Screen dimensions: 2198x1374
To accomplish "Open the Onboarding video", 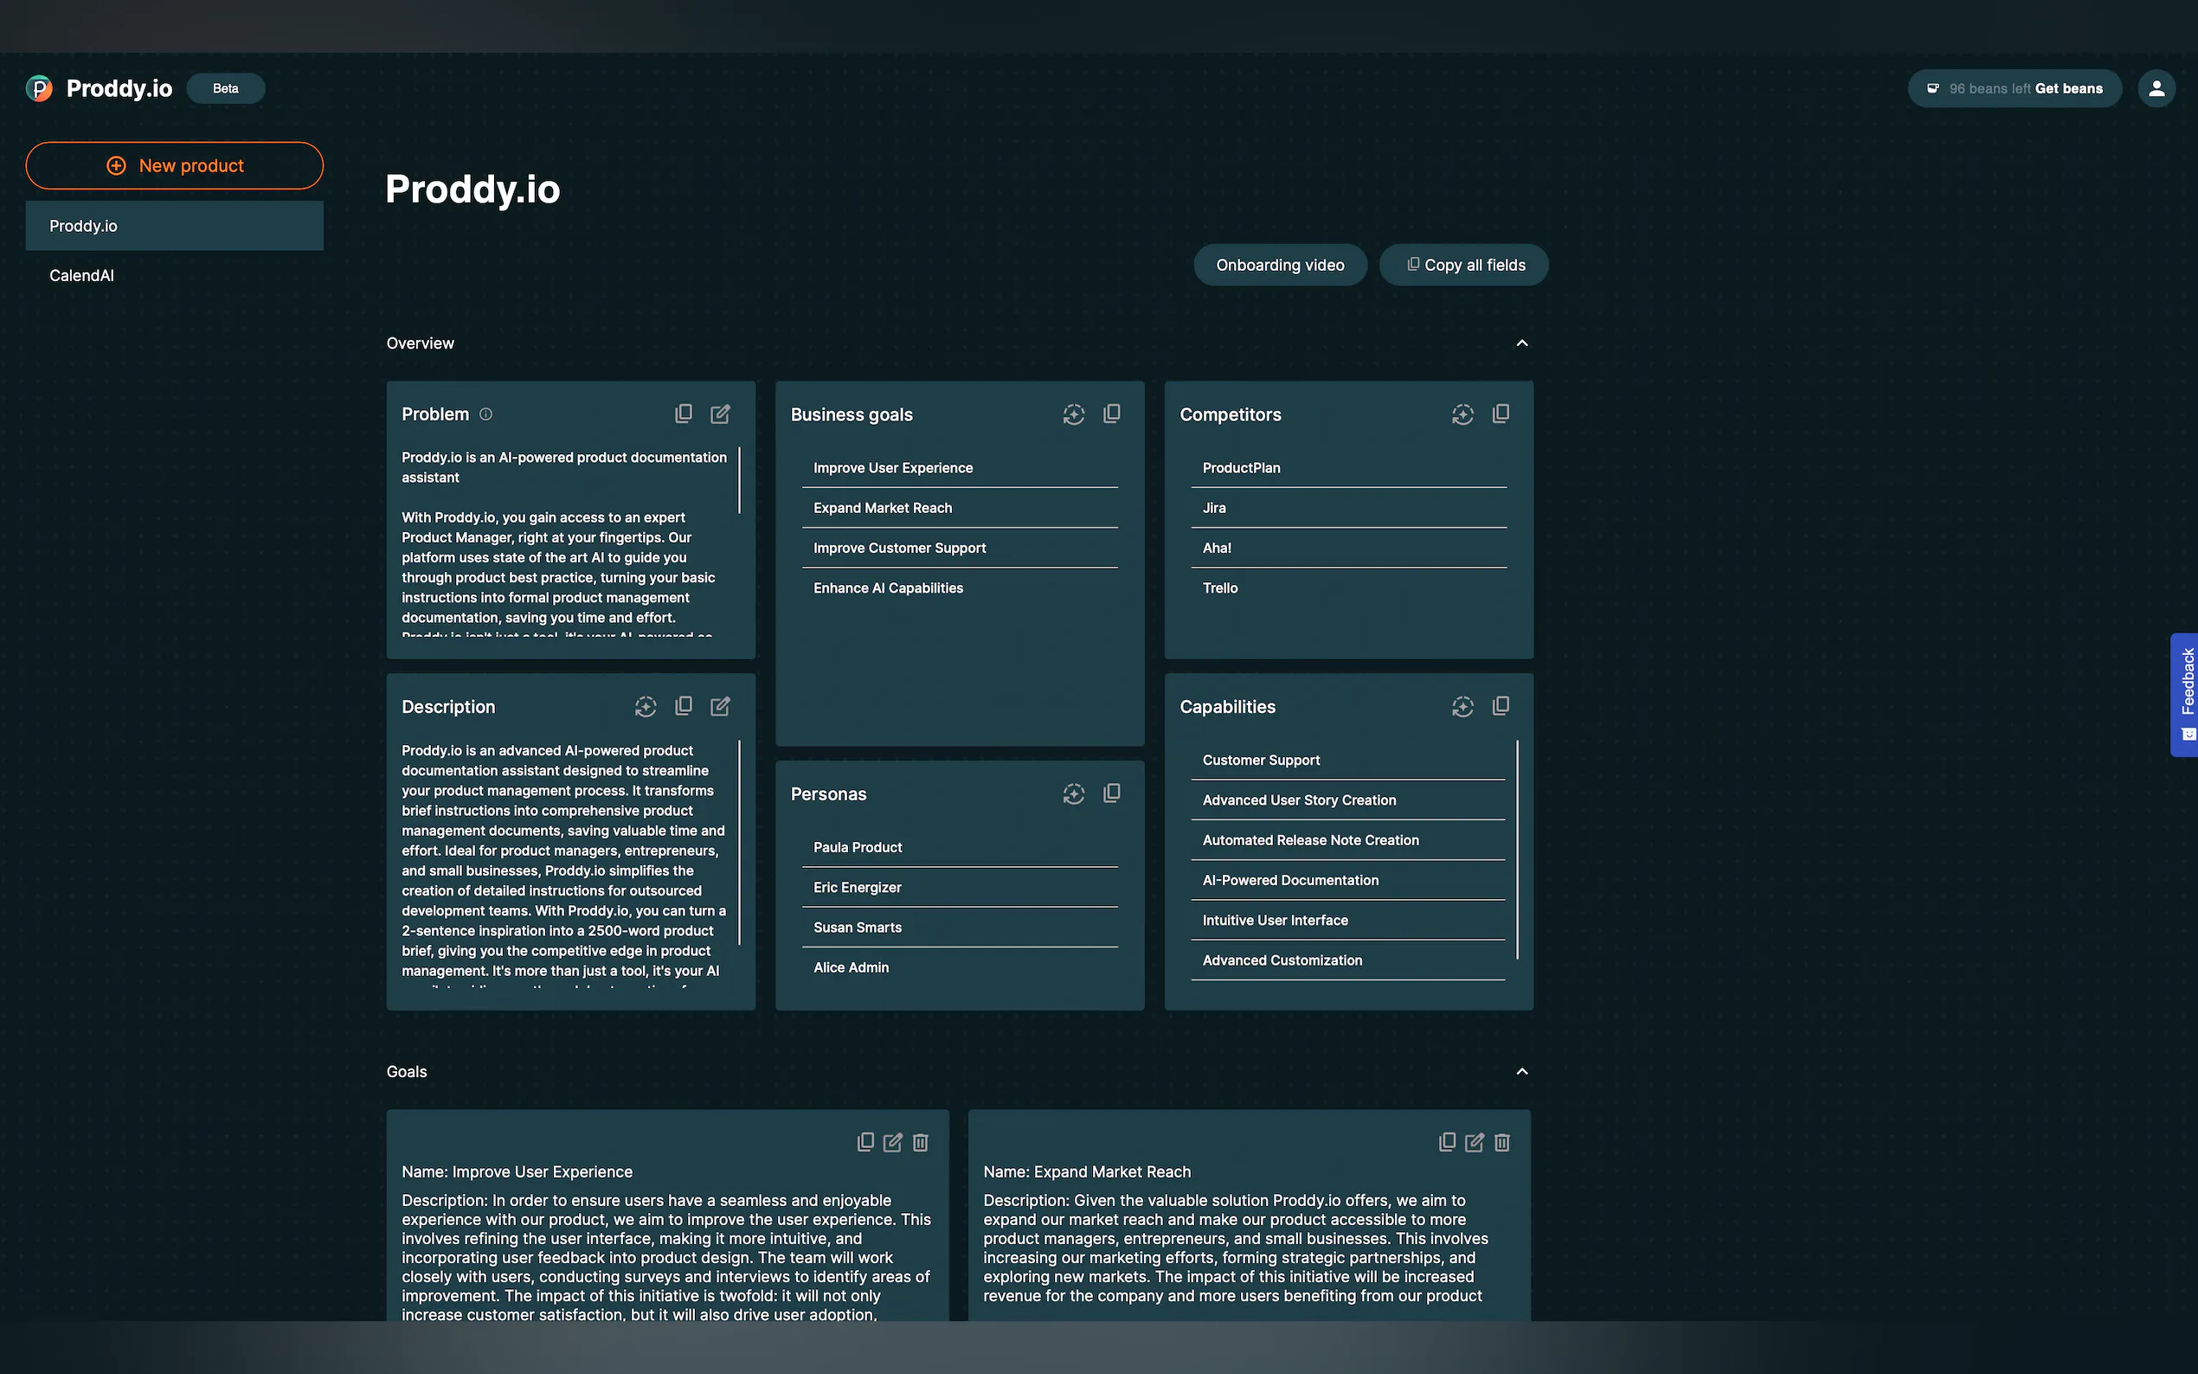I will [1279, 266].
